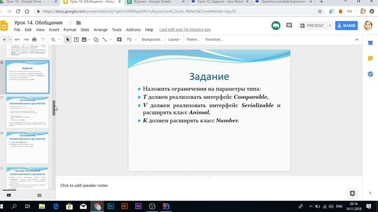378x212 pixels.
Task: Collapse the menus with the chevron
Action: pos(357,39)
